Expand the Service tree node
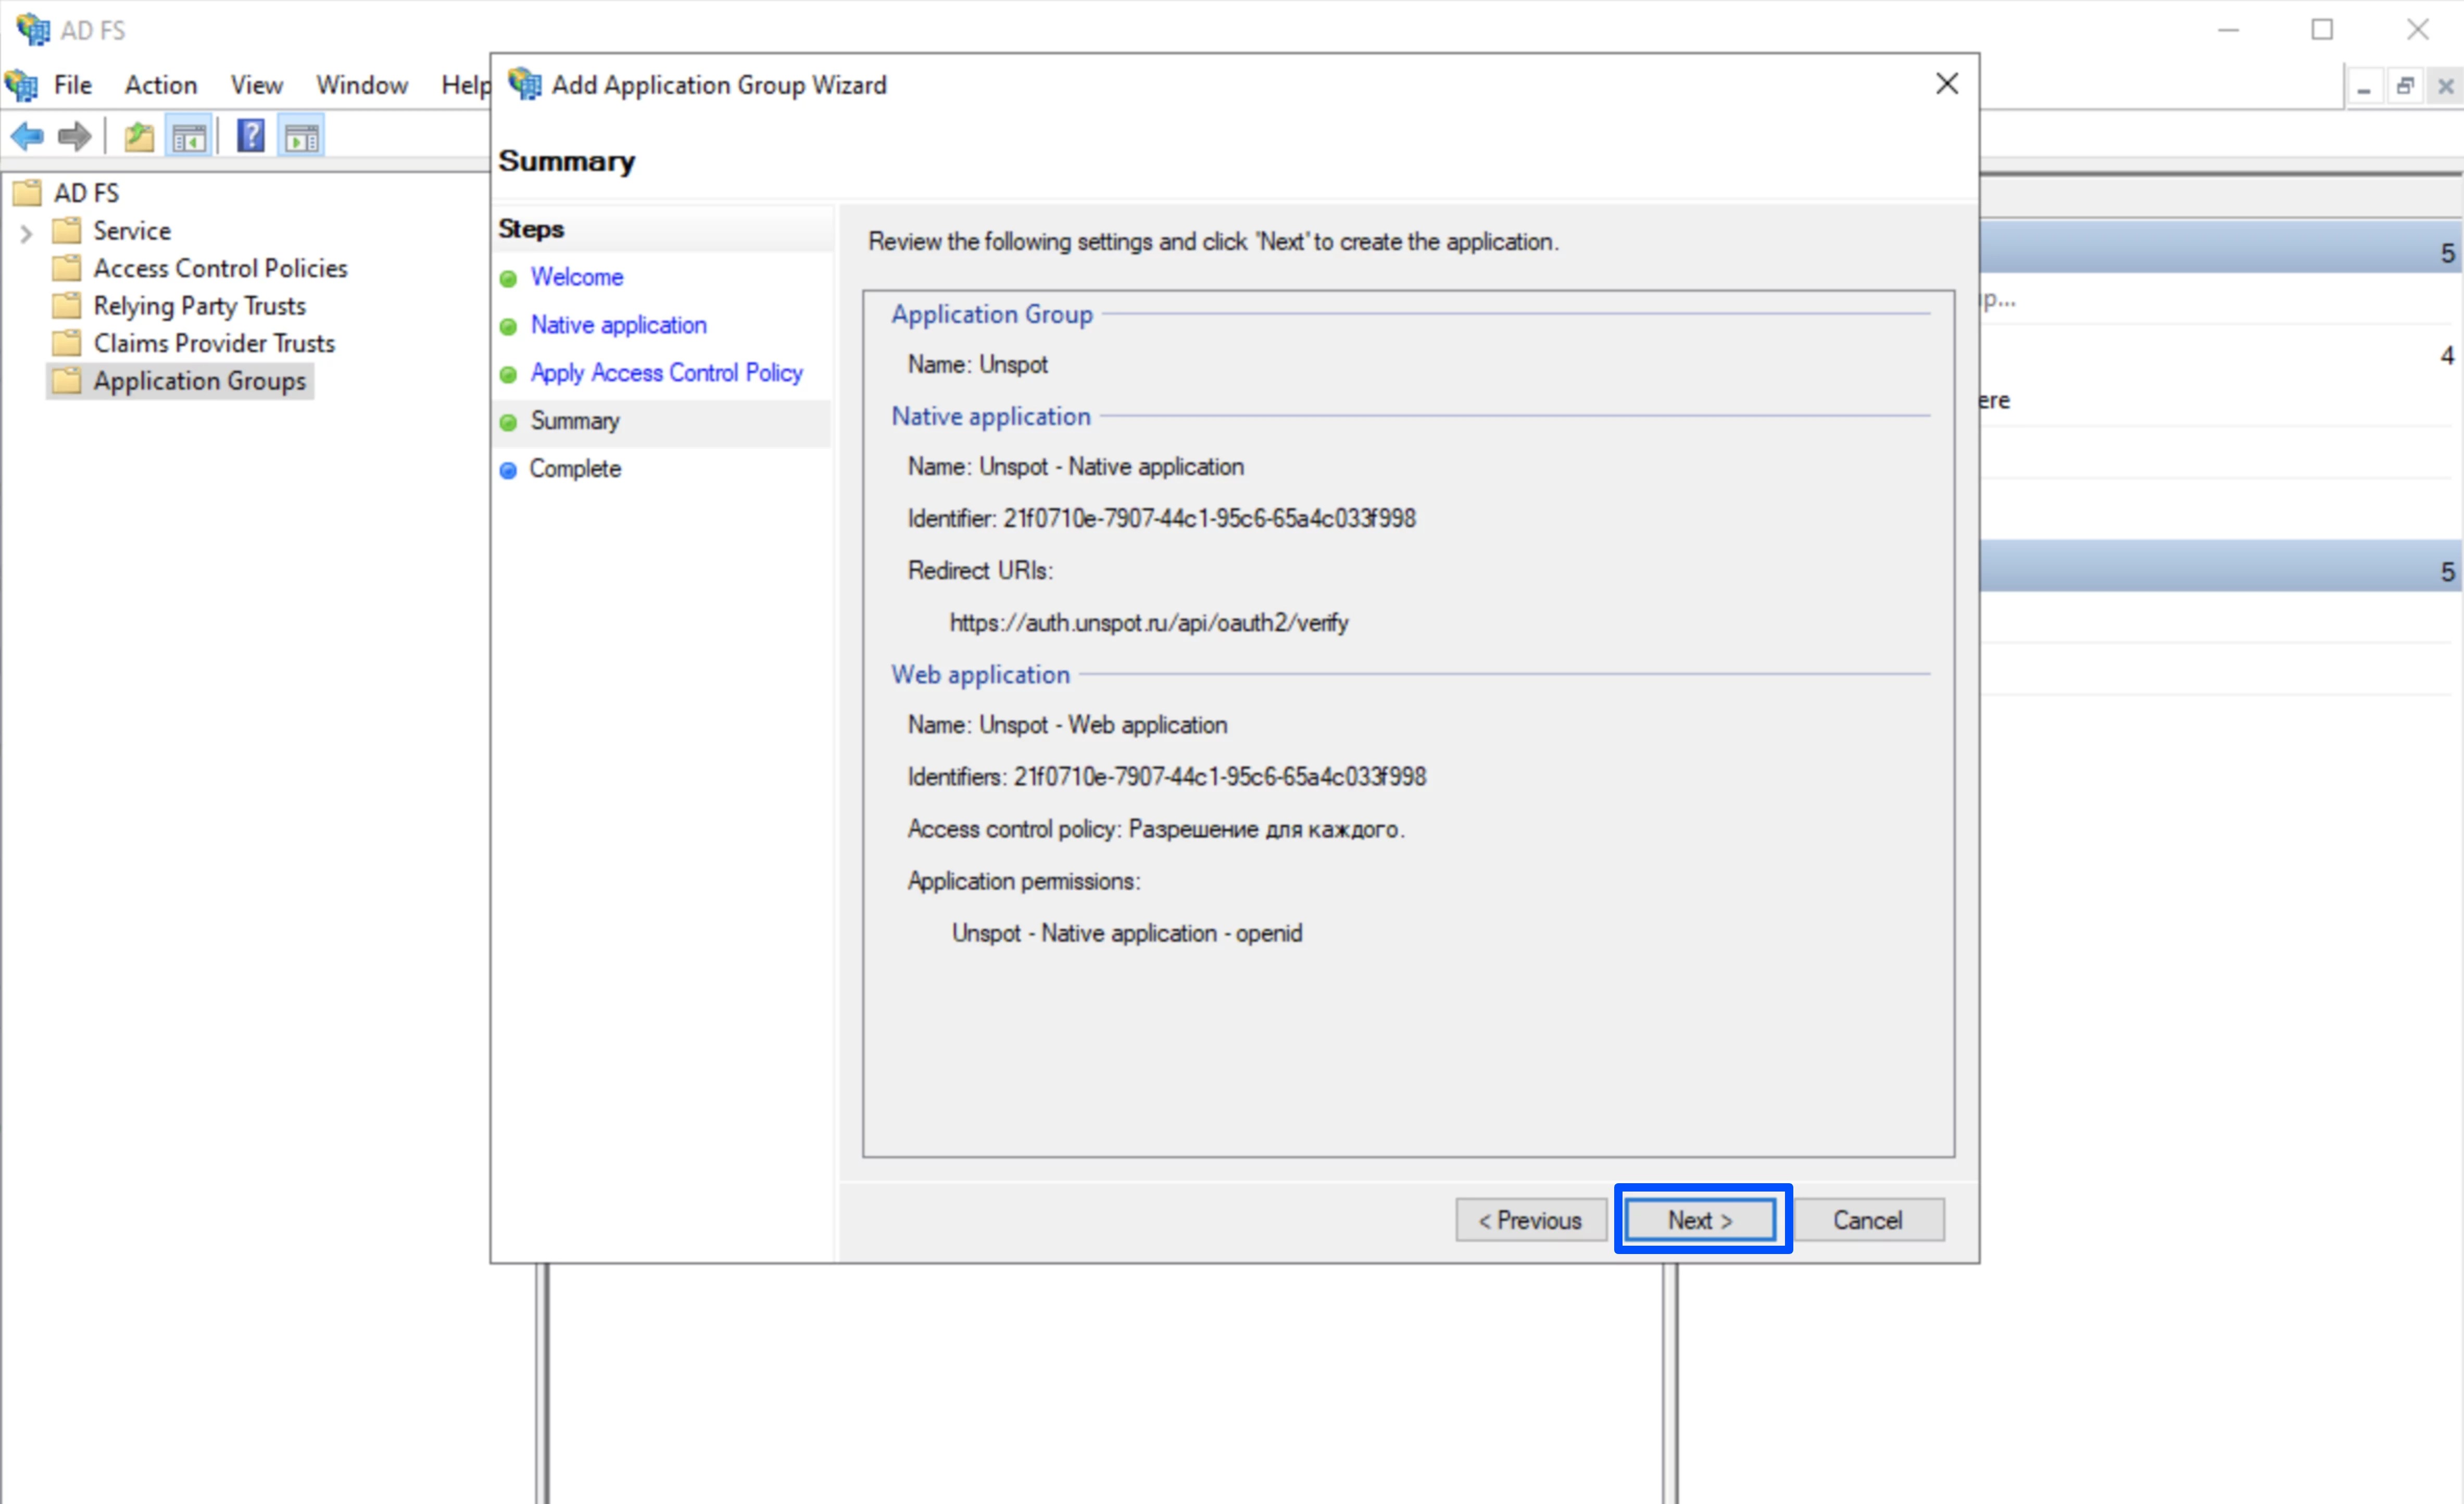 [26, 233]
